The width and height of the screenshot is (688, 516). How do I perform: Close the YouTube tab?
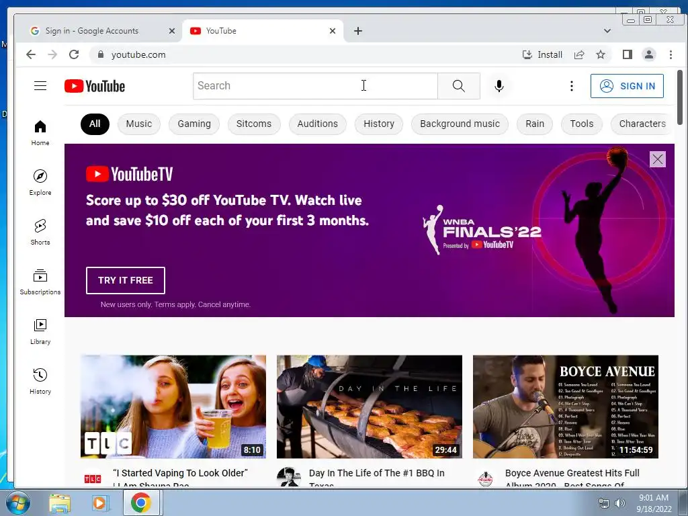pyautogui.click(x=333, y=31)
